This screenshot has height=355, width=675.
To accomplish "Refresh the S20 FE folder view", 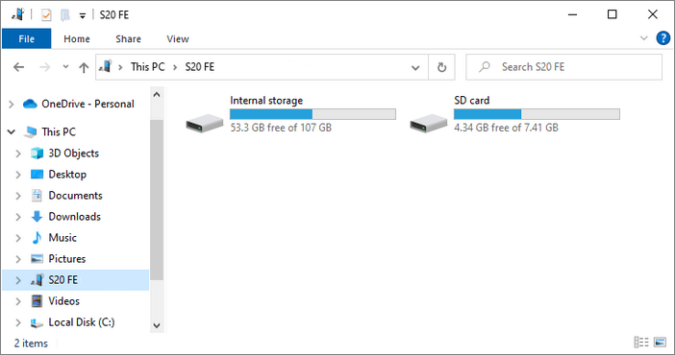I will (441, 67).
